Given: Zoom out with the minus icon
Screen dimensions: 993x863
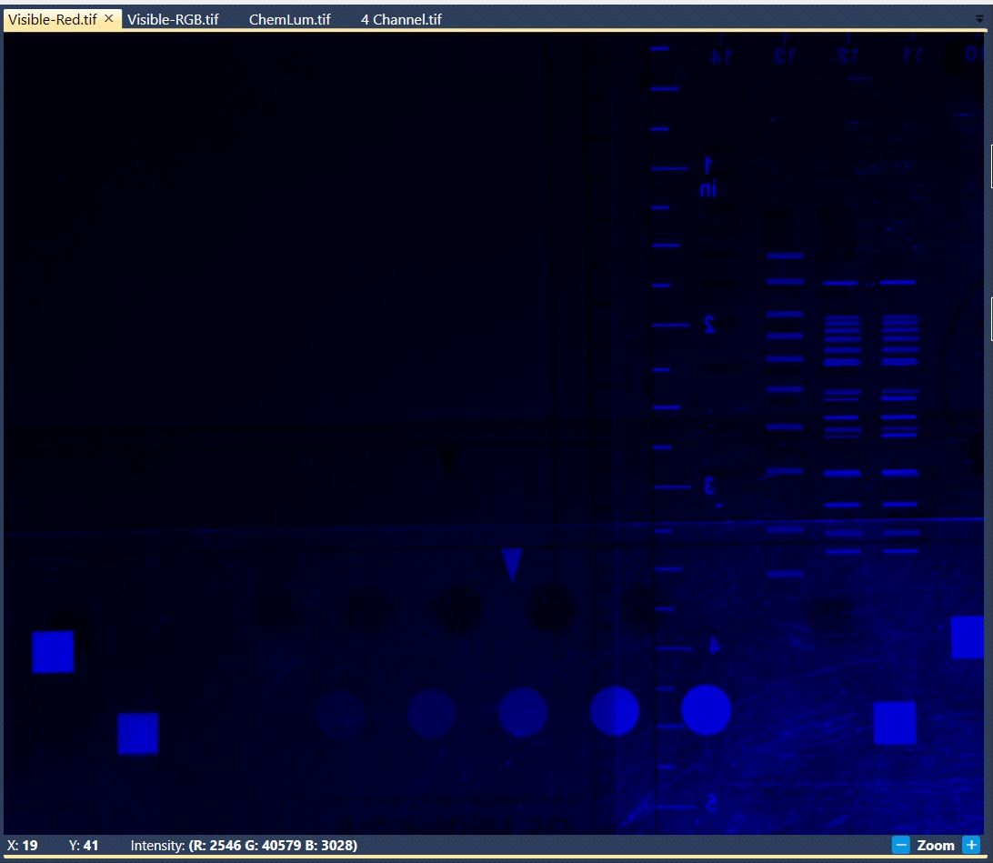Looking at the screenshot, I should click(900, 846).
